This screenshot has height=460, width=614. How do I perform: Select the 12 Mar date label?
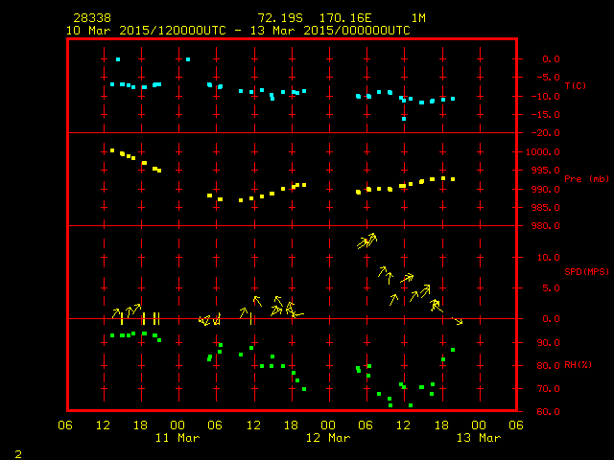coord(327,438)
